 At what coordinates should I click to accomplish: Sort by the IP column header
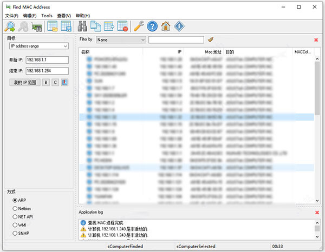coord(163,52)
